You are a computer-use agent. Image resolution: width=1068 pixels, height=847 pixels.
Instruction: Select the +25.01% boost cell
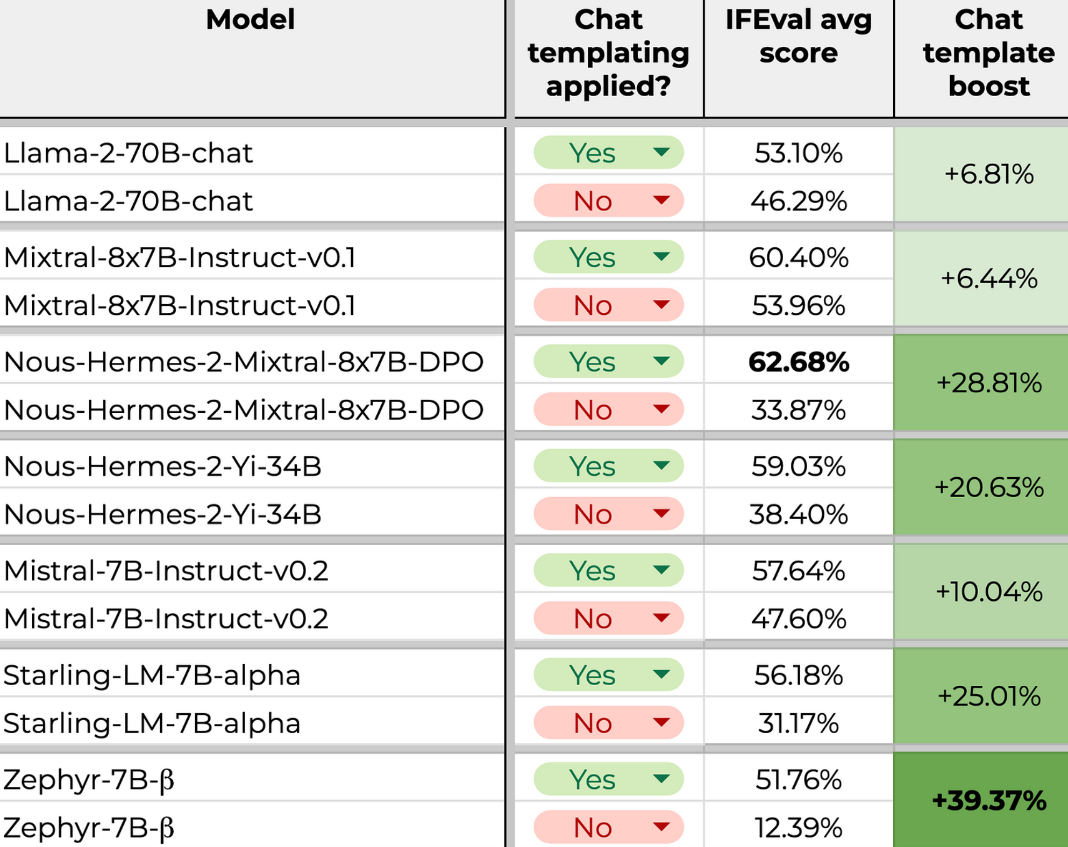(x=988, y=696)
